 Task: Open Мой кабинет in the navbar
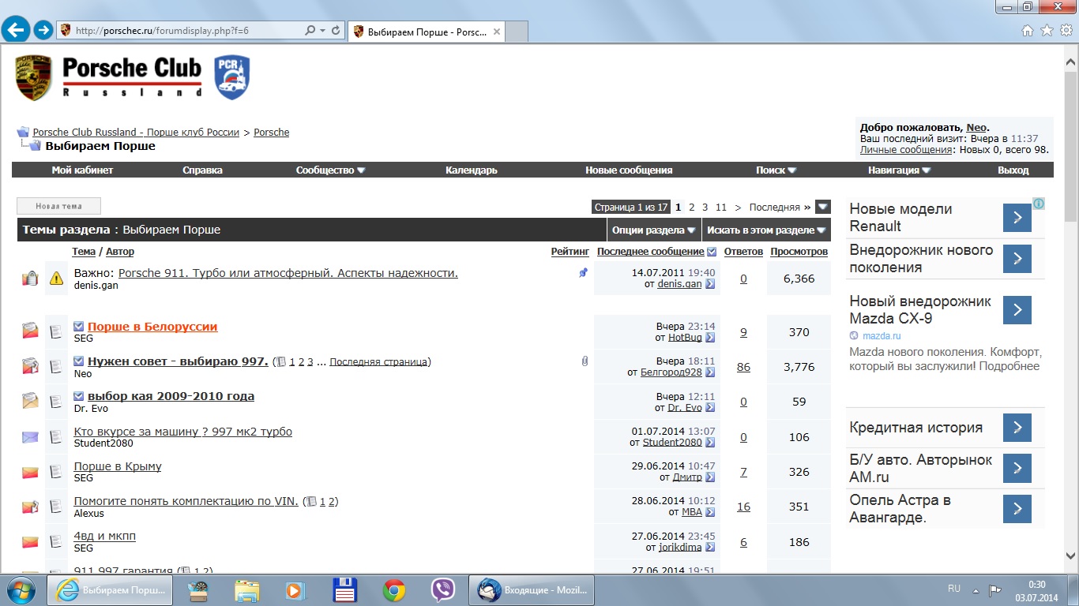82,170
